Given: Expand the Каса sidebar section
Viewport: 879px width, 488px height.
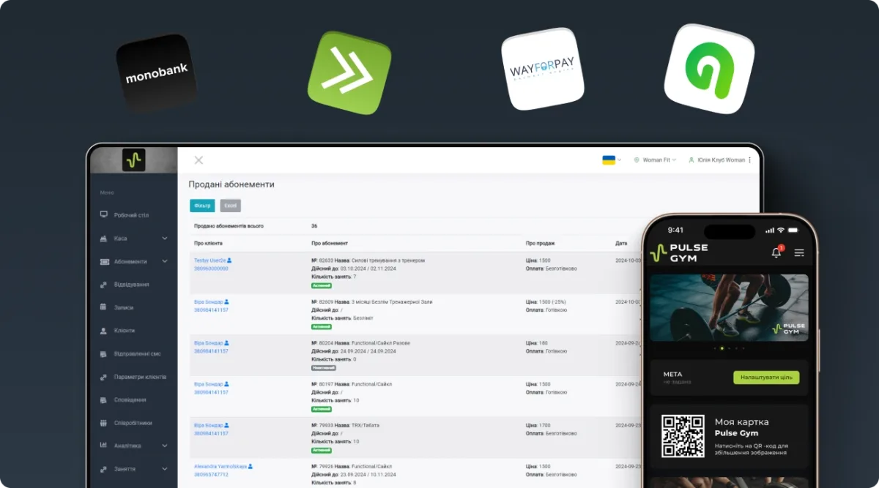Looking at the screenshot, I should coord(134,239).
